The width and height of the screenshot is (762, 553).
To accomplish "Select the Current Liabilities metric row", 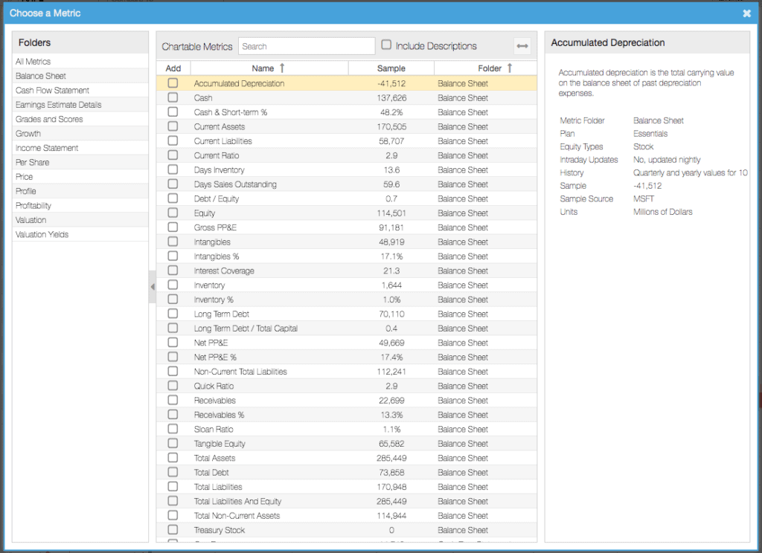I will click(347, 140).
